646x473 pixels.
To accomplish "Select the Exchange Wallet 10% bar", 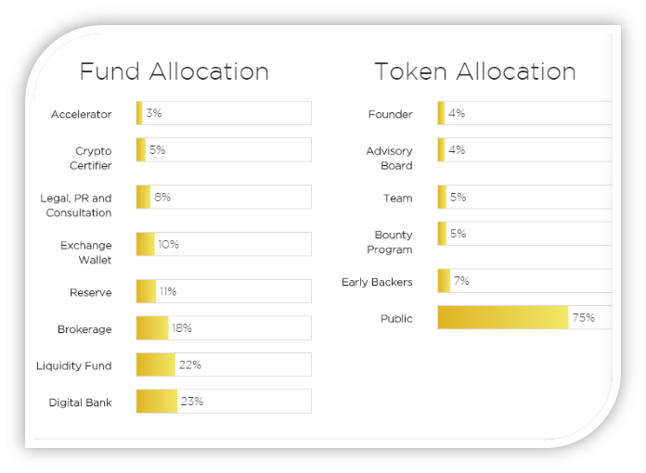I will pyautogui.click(x=224, y=244).
